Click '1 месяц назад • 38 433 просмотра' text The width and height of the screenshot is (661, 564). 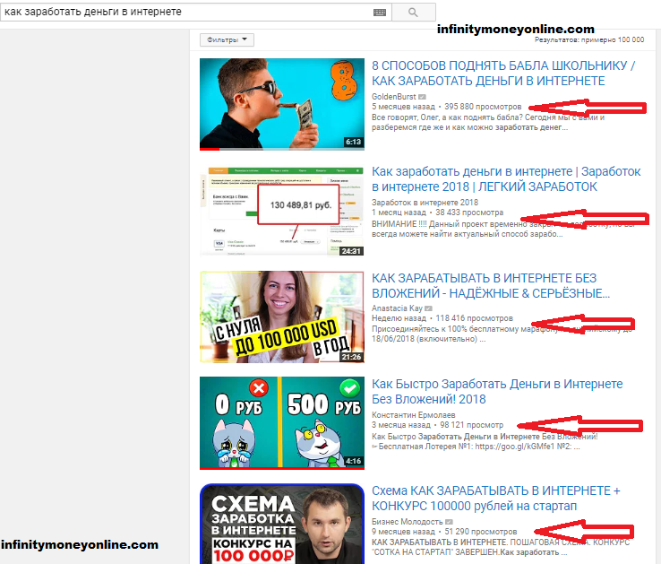pos(438,213)
